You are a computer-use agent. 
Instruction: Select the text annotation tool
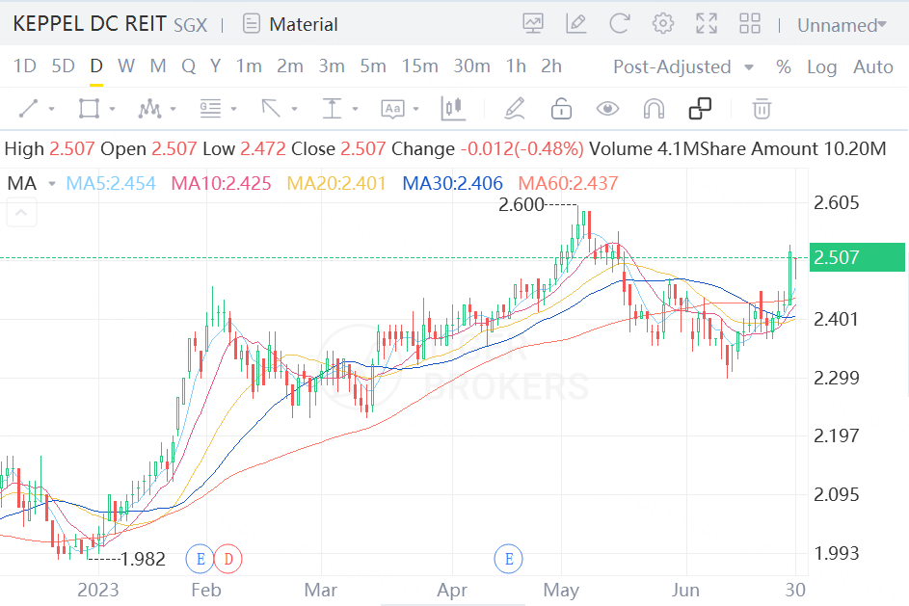392,108
